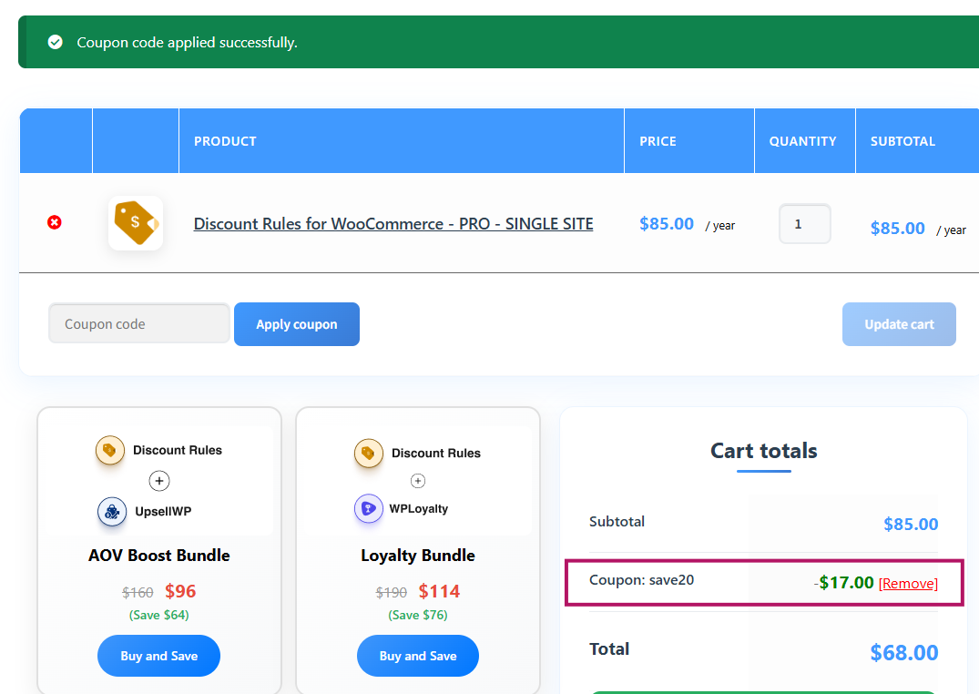Open the Discount Rules PRO product page link
This screenshot has height=694, width=979.
tap(393, 223)
